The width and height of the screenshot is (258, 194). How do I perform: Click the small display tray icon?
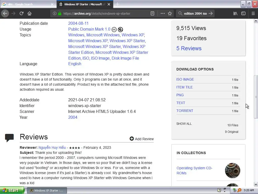pyautogui.click(x=225, y=189)
